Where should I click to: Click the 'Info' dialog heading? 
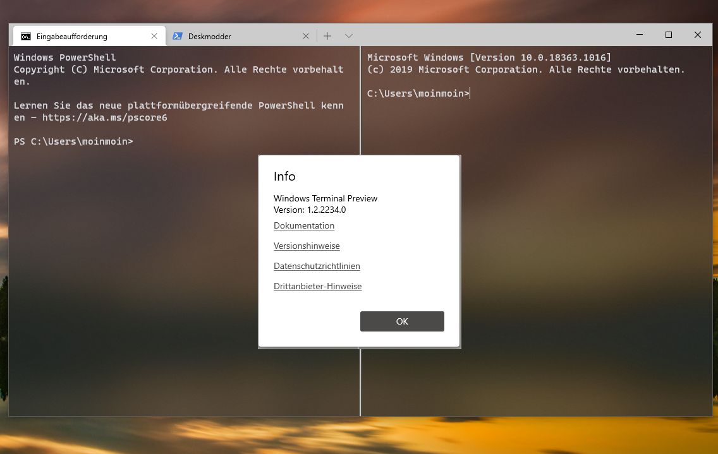(x=284, y=176)
